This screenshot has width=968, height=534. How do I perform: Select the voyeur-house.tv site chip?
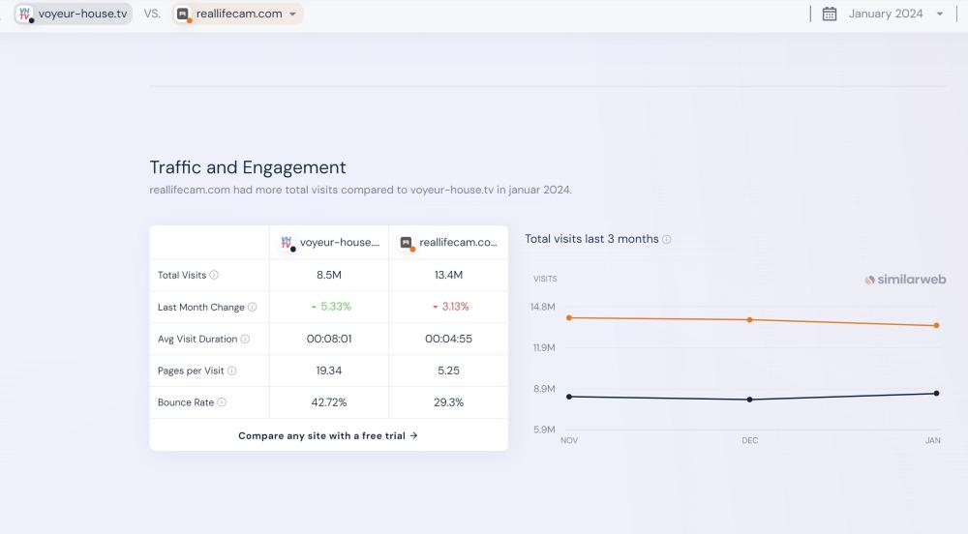[x=74, y=14]
